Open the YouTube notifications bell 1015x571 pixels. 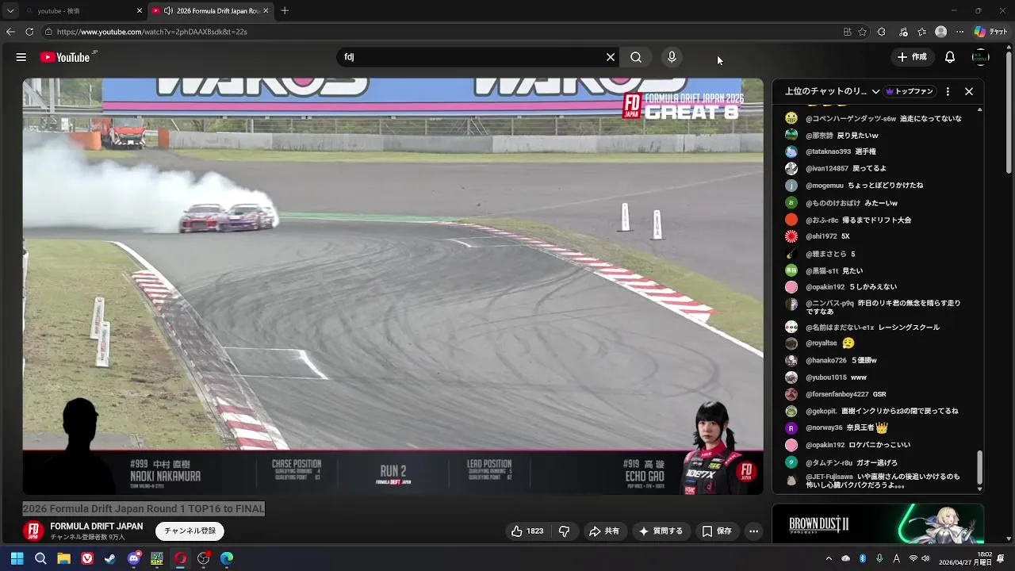(x=950, y=57)
